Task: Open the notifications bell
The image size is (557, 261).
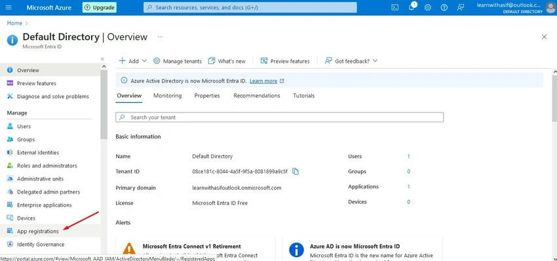Action: [412, 7]
